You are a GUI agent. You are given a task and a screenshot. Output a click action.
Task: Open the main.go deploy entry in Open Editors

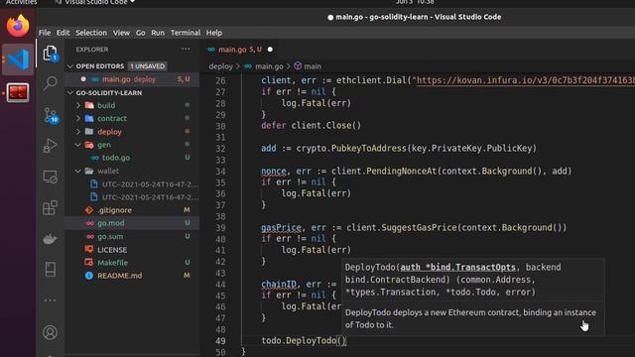click(132, 79)
